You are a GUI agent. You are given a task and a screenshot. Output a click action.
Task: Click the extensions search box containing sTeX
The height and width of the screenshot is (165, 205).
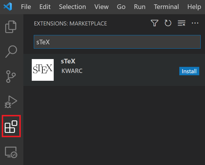[x=117, y=42]
